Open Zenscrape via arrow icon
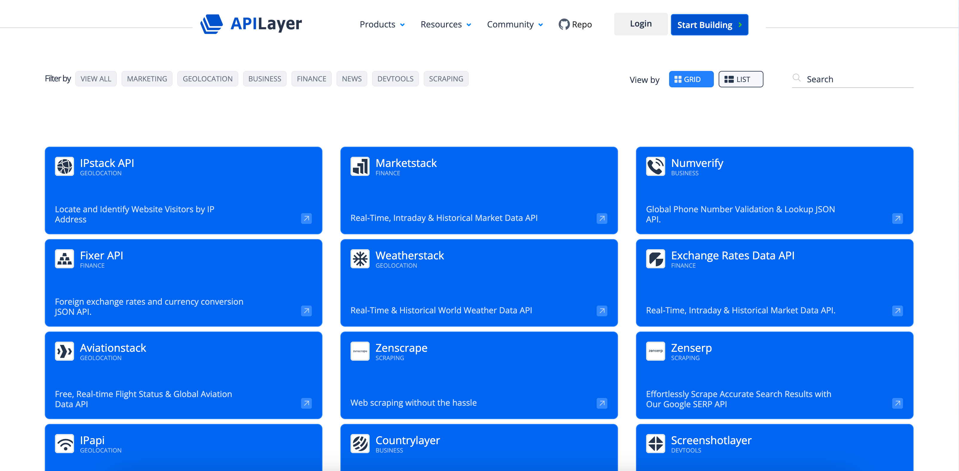This screenshot has width=959, height=471. coord(602,403)
